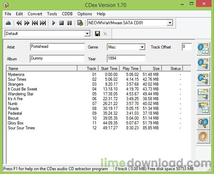Pause playback using the pause icon
This screenshot has height=174, width=214.
pos(70,23)
